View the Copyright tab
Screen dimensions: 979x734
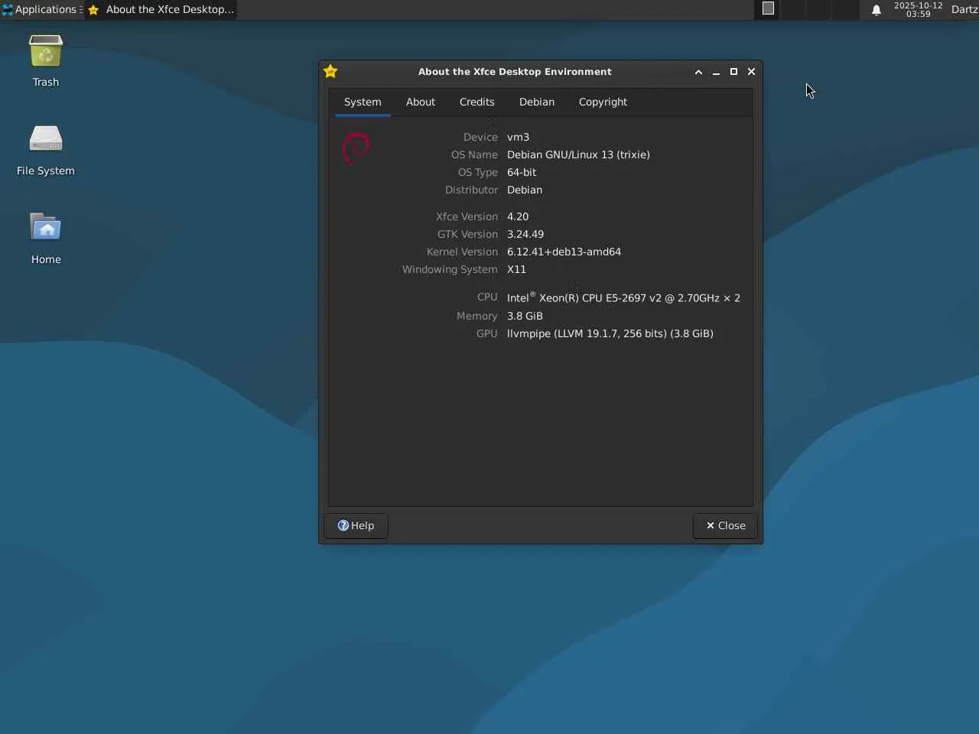(x=603, y=102)
